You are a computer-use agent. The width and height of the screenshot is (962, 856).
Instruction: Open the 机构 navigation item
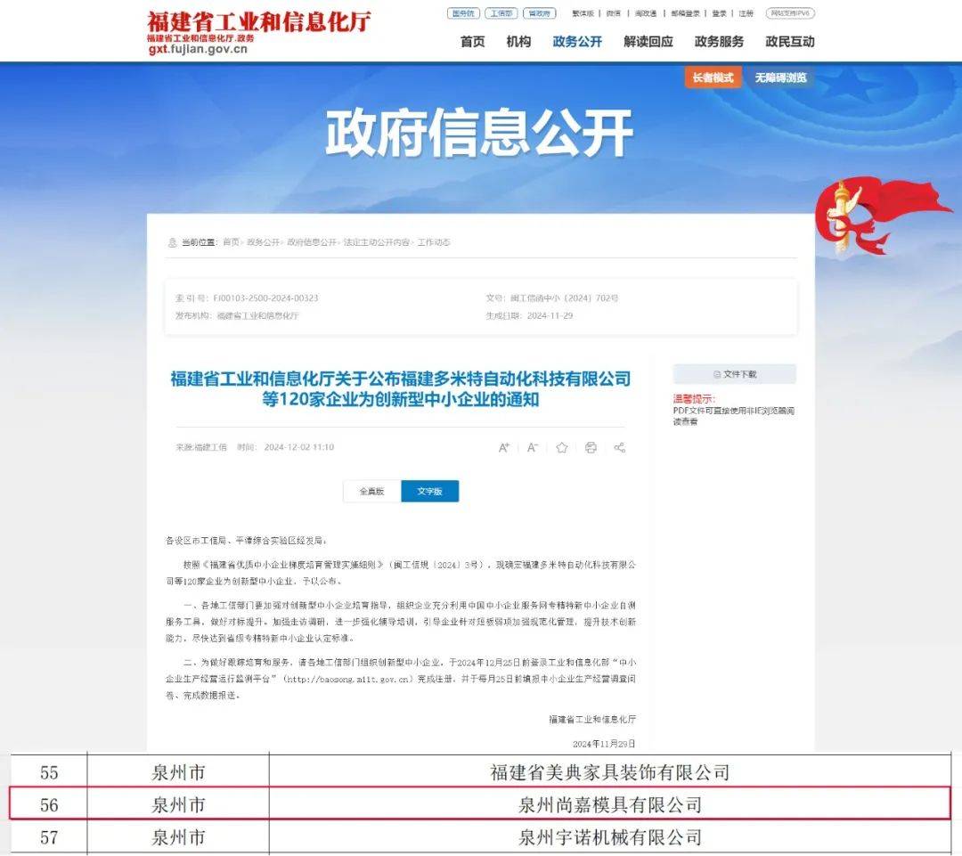[x=518, y=42]
